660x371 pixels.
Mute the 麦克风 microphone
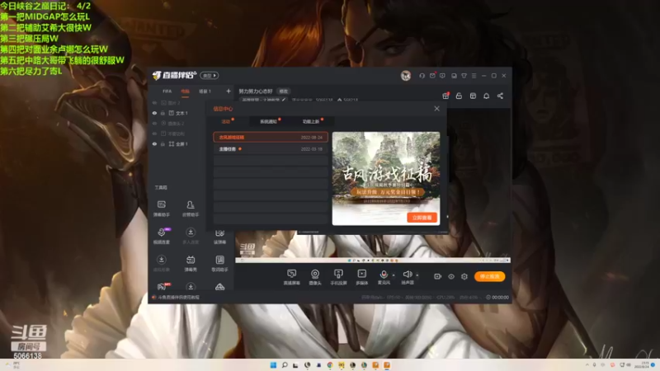click(x=384, y=275)
